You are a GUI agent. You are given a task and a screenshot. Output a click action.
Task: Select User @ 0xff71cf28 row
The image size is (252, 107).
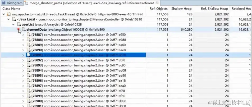pyautogui.click(x=126, y=91)
